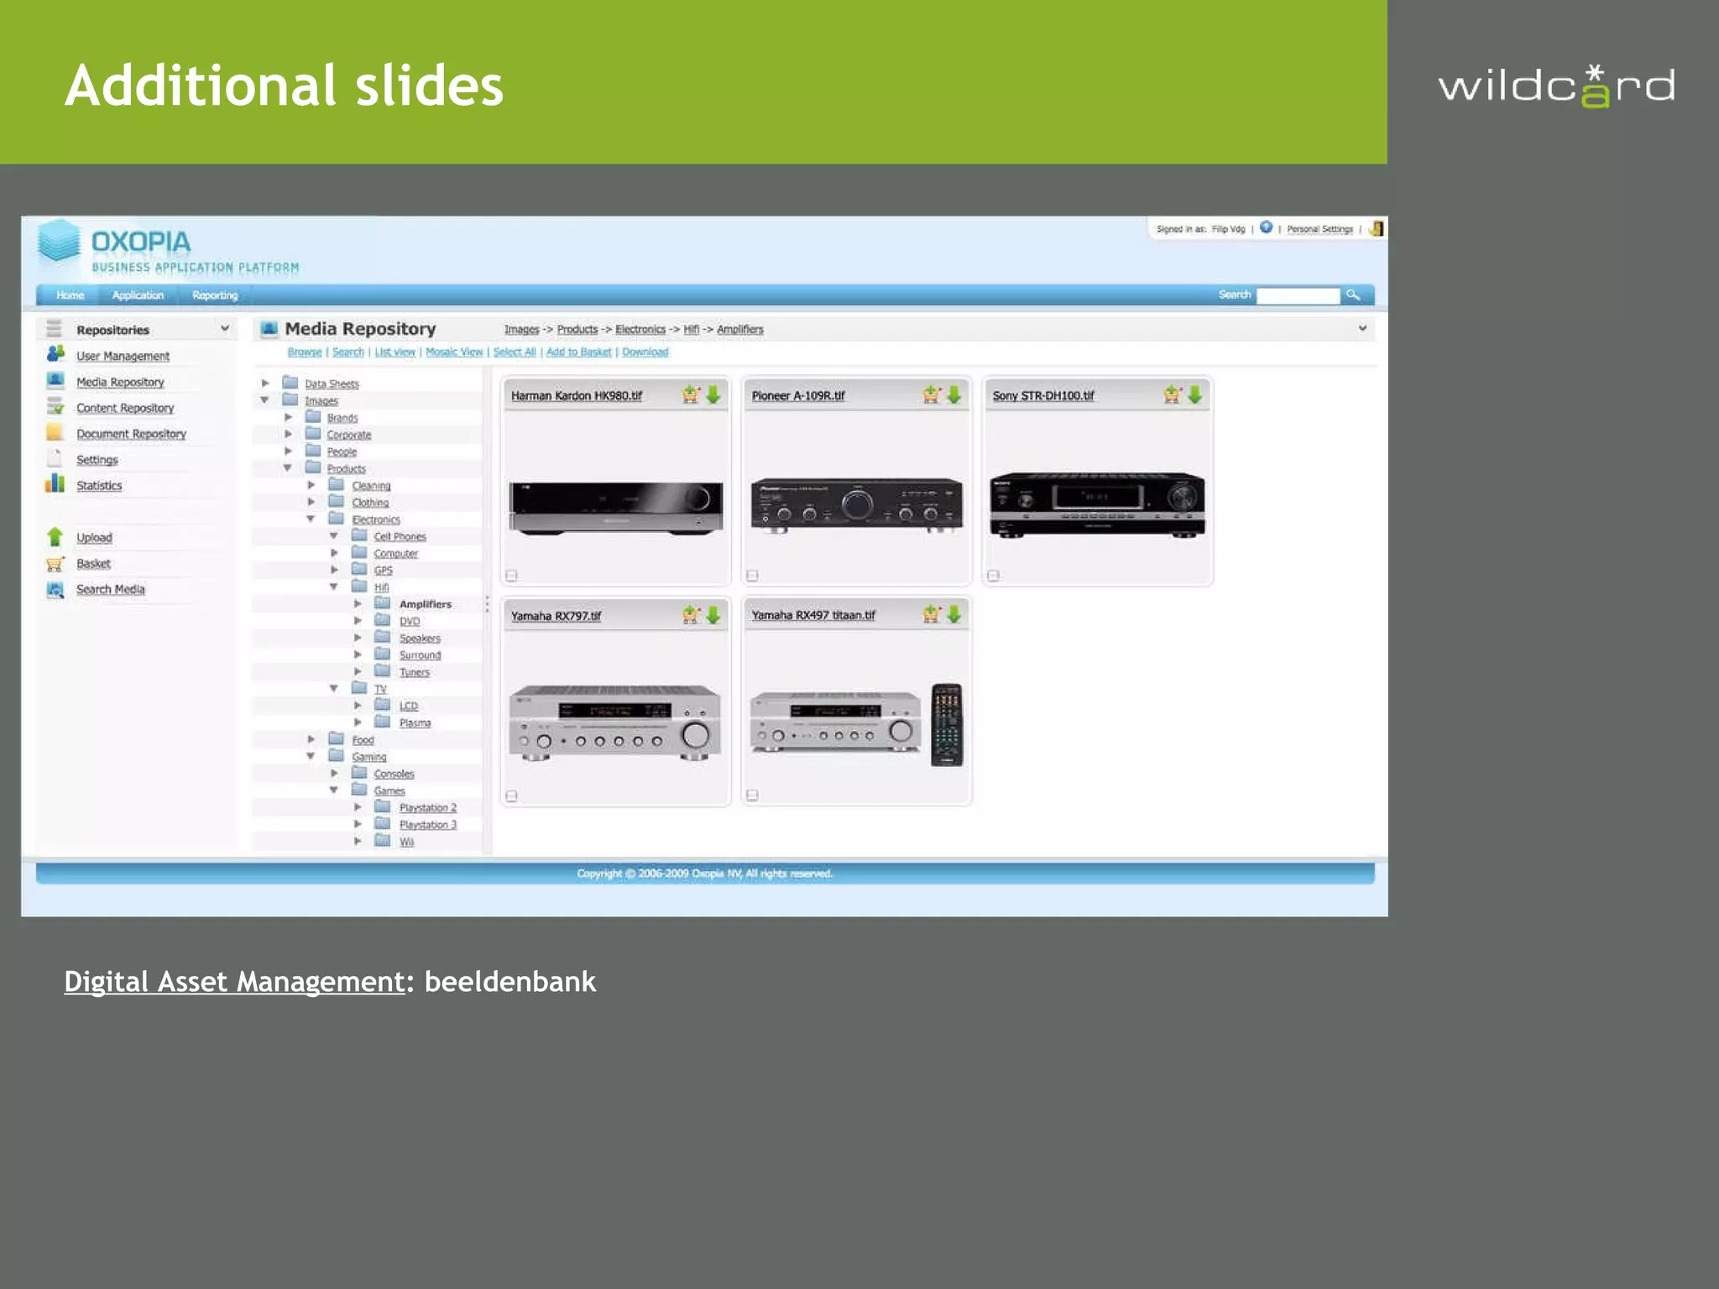Add Pioneer A-109R.tif to basket
Screen dimensions: 1719x1289
click(932, 394)
